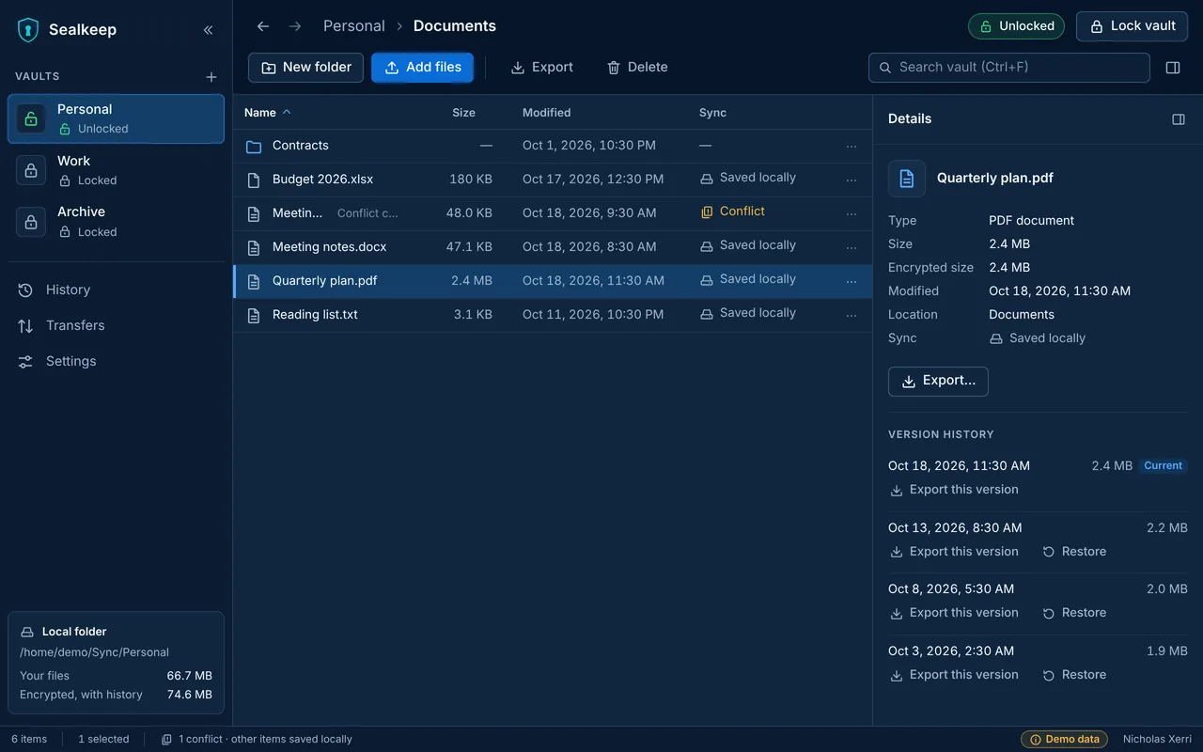Restore the Oct 13, 2026 version
1203x752 pixels.
click(x=1074, y=552)
